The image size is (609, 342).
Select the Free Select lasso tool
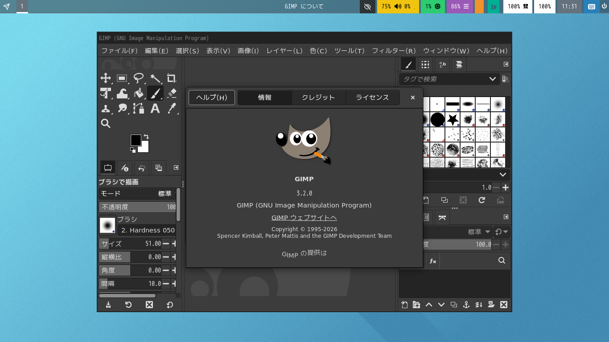tap(139, 78)
